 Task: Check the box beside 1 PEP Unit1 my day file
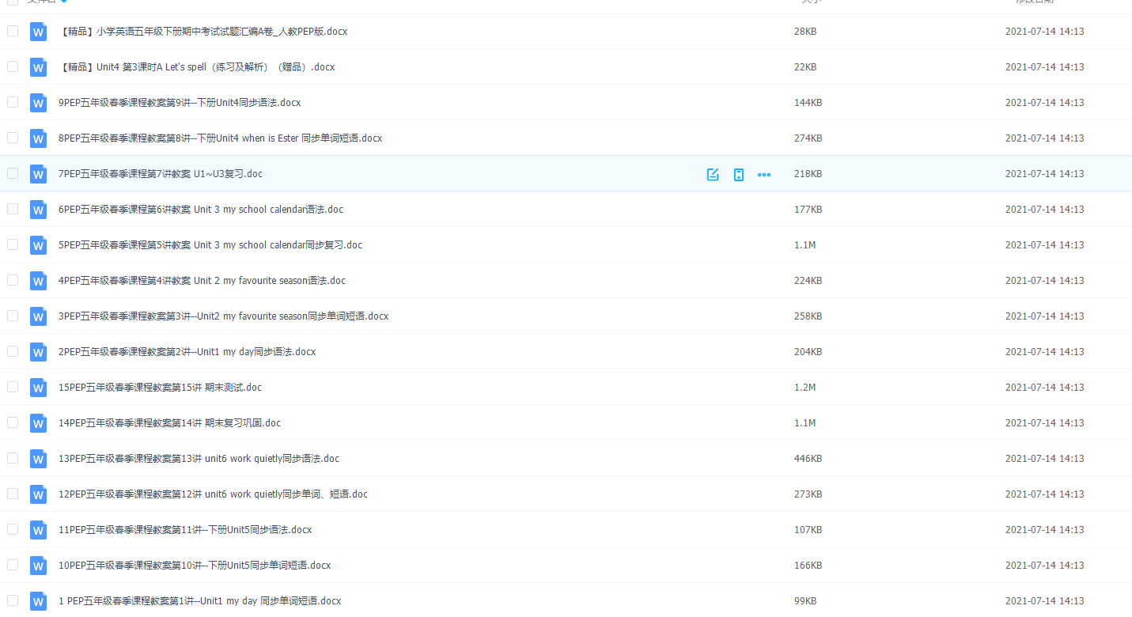[13, 600]
